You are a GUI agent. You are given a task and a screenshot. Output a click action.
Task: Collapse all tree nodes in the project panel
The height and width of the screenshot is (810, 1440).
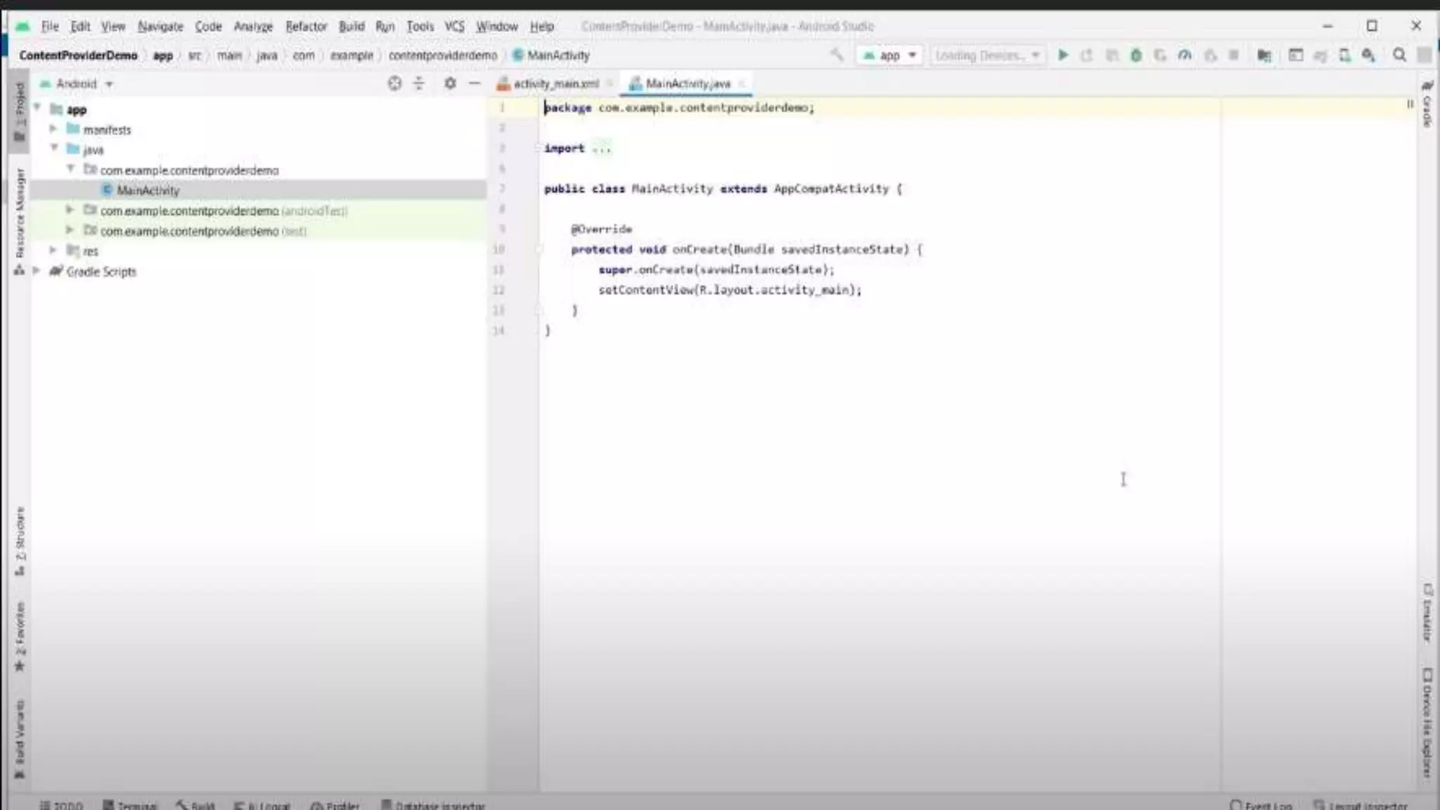(x=419, y=84)
